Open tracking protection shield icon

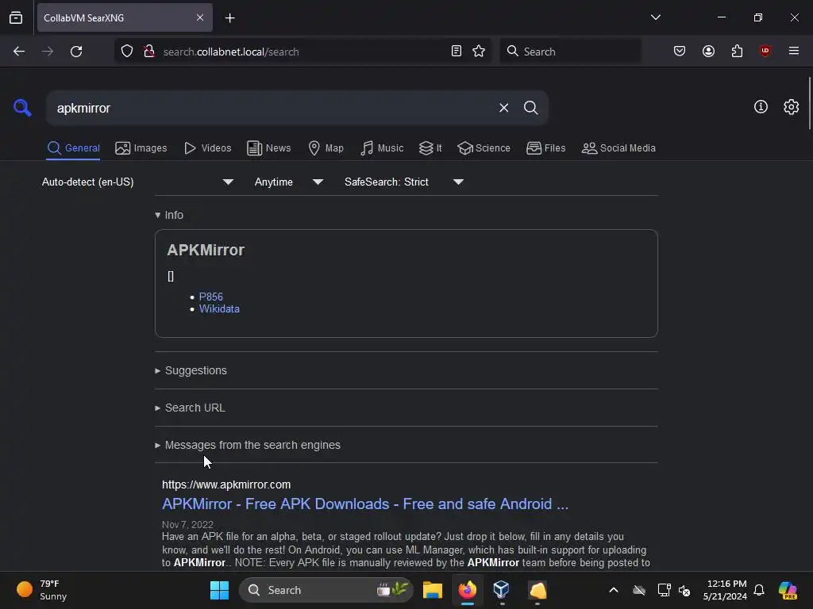coord(127,52)
